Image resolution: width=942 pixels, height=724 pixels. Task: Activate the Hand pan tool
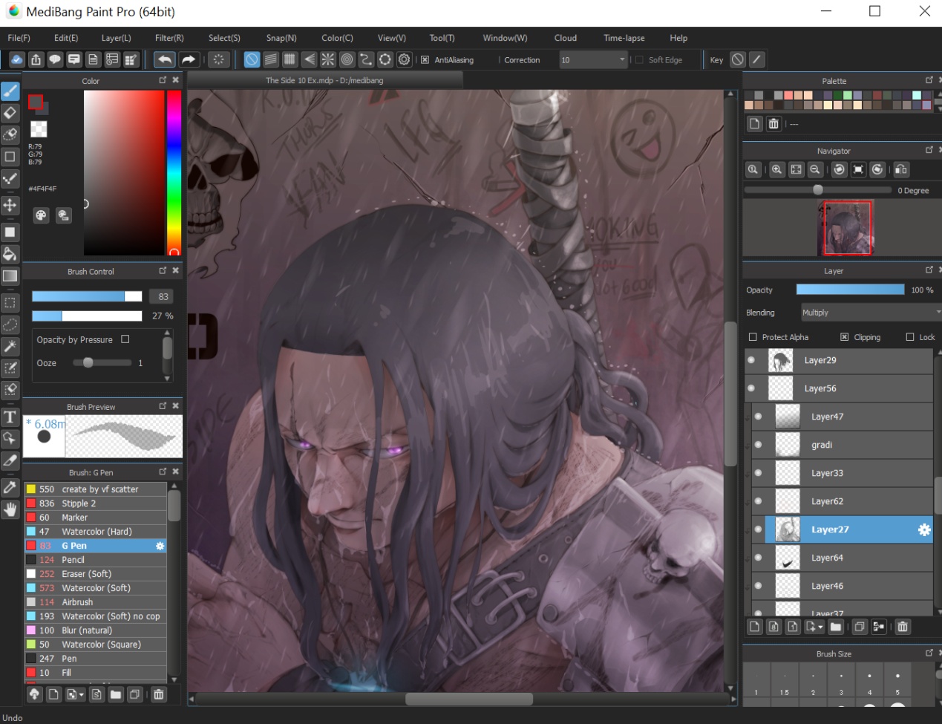(10, 509)
